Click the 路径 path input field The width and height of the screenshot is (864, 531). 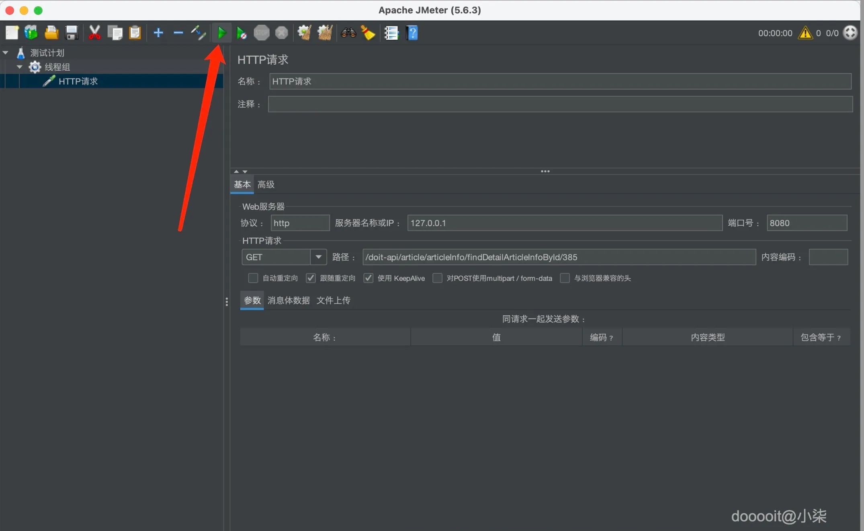tap(559, 257)
